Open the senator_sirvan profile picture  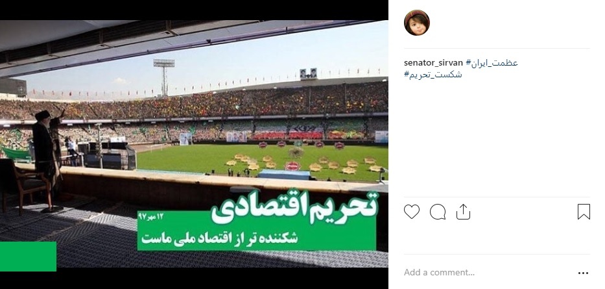(x=417, y=23)
